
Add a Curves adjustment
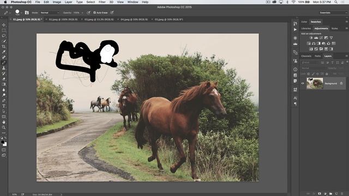coord(321,38)
